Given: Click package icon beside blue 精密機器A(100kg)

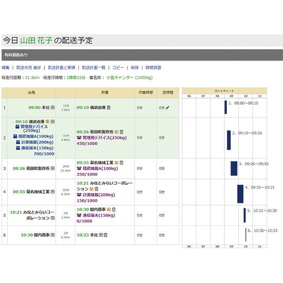Looking at the screenshot, I should pyautogui.click(x=15, y=136).
